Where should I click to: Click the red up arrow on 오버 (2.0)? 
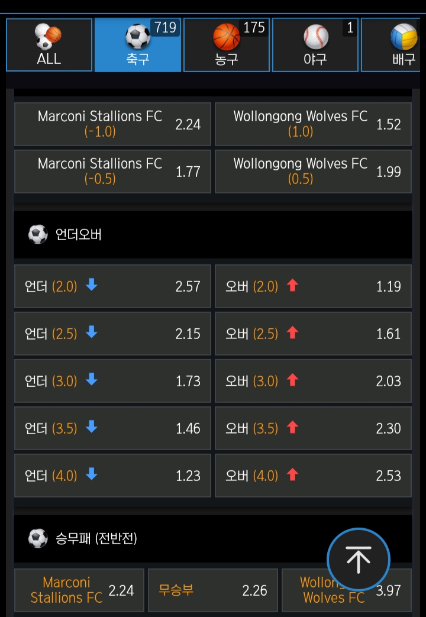pos(292,286)
